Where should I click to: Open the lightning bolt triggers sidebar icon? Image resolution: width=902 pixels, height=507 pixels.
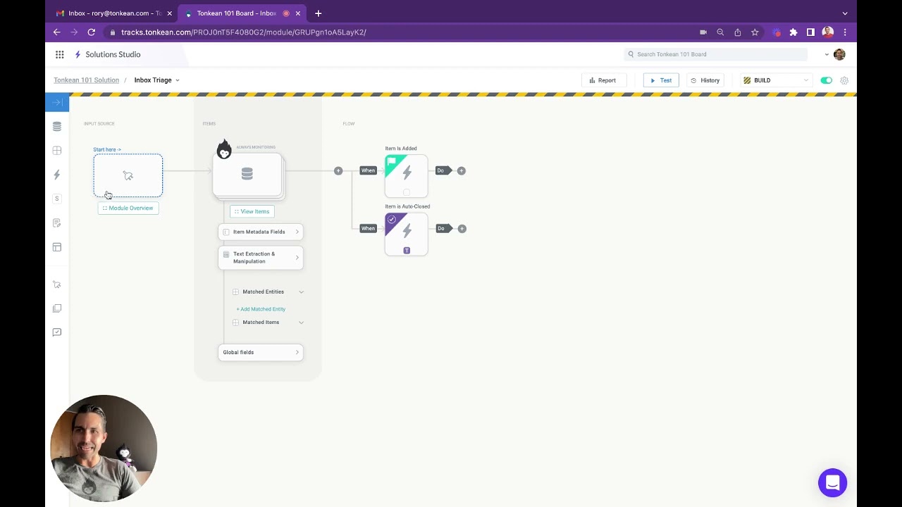pos(57,175)
